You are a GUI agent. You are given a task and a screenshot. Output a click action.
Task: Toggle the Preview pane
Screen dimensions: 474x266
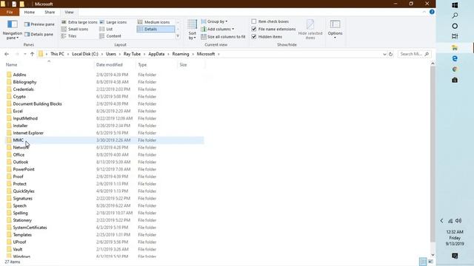click(x=39, y=24)
